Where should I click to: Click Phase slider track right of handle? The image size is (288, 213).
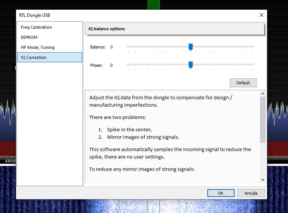click(224, 65)
